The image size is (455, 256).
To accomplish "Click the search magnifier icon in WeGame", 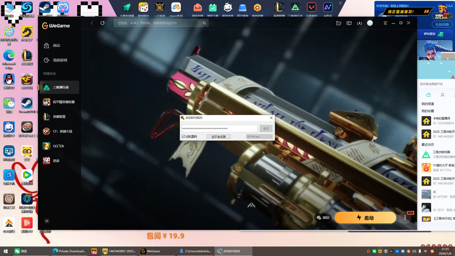I will pos(204,23).
